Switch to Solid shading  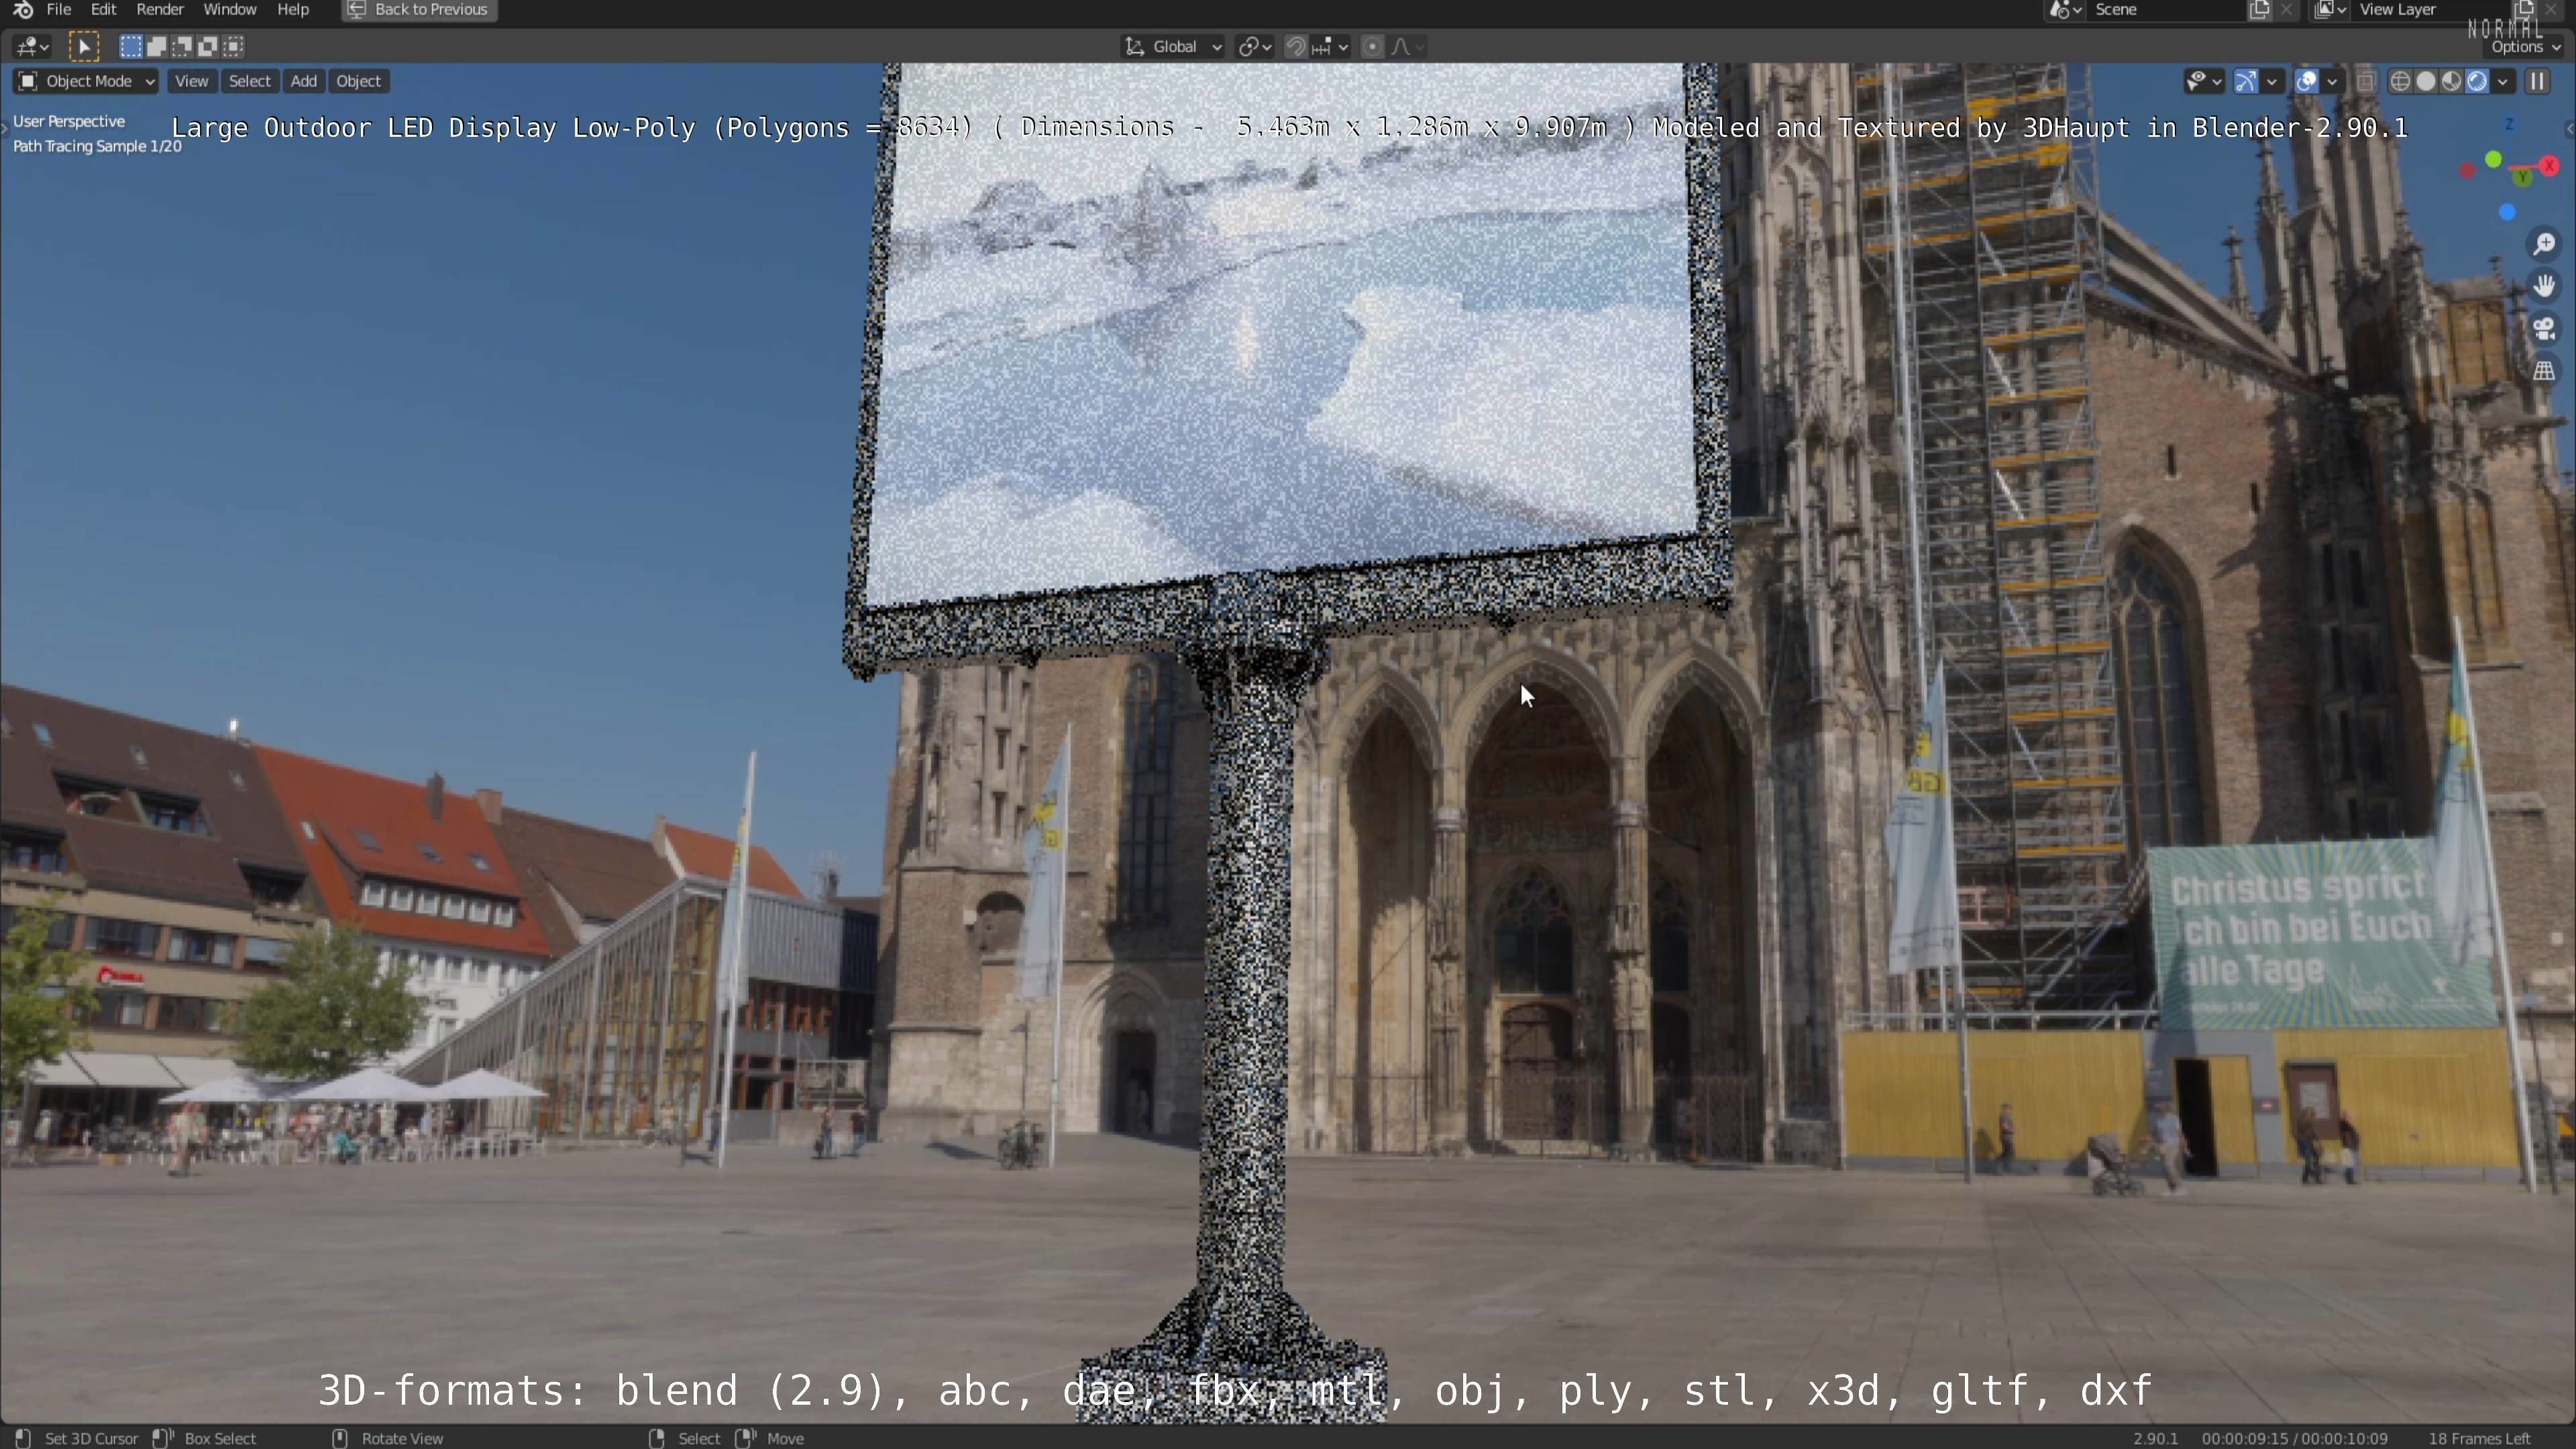2425,81
